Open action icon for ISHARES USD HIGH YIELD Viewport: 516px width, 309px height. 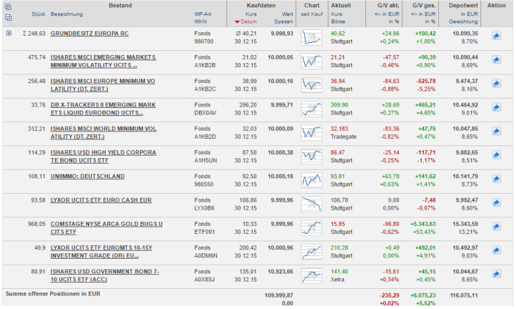[497, 155]
